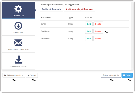Go to the Select APP step label
The image size is (135, 93).
pyautogui.click(x=18, y=33)
